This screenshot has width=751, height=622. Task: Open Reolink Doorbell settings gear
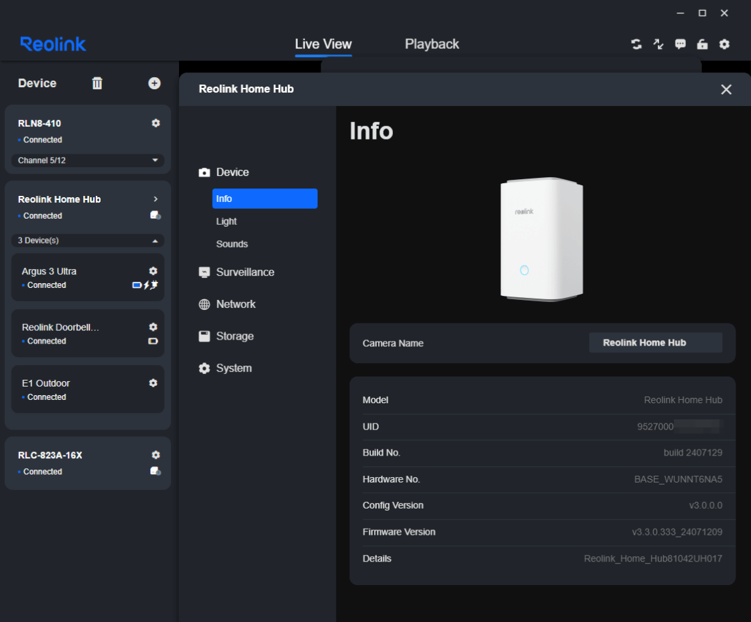(x=154, y=327)
